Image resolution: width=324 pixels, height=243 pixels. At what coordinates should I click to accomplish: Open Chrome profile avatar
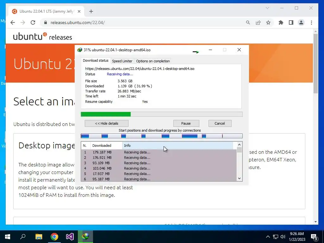click(301, 22)
